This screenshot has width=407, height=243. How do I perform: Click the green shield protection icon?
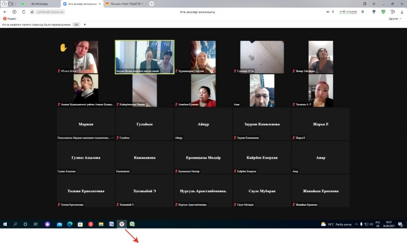click(383, 12)
